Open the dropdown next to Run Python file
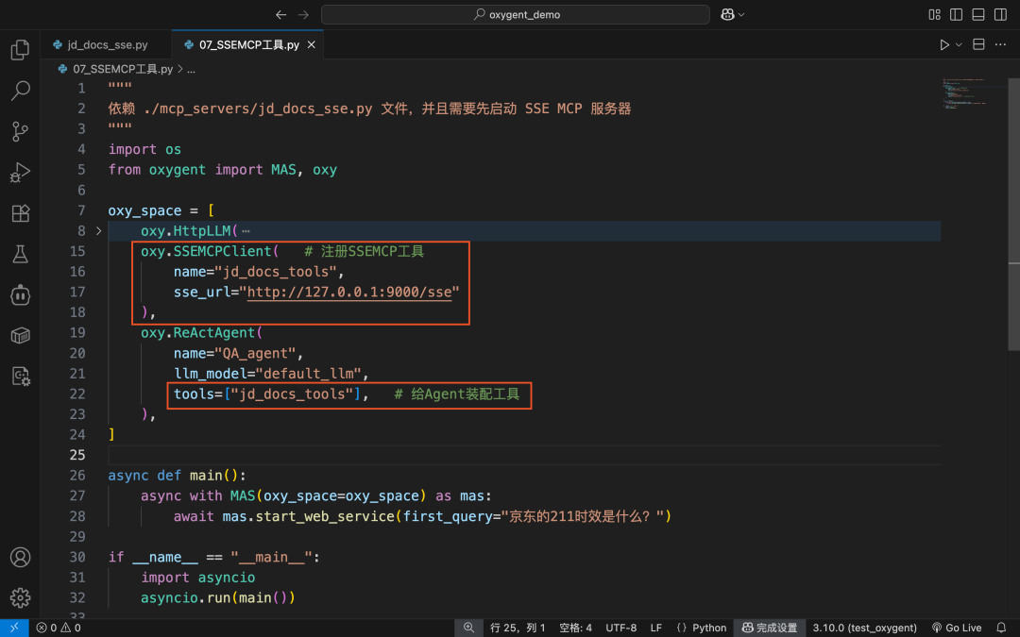 [x=959, y=44]
